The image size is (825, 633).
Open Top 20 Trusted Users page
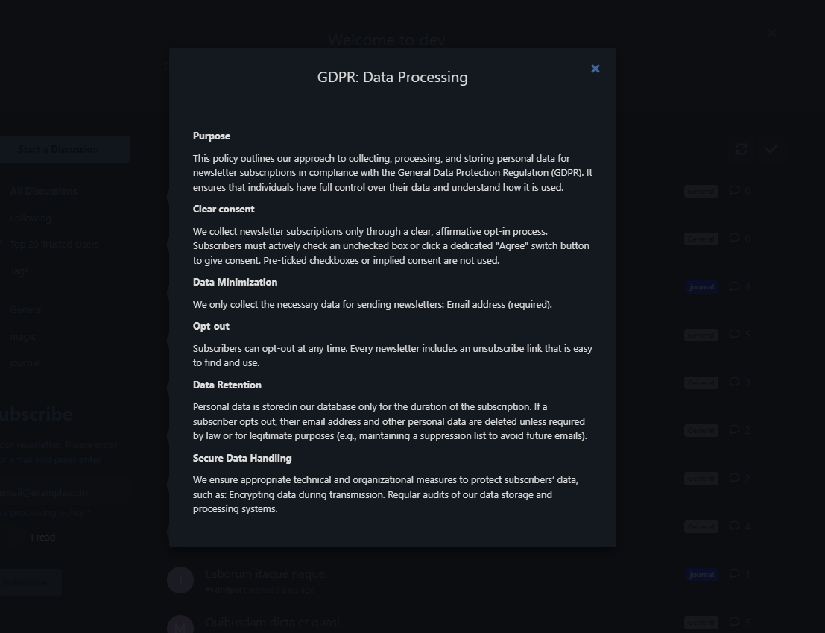coord(54,244)
